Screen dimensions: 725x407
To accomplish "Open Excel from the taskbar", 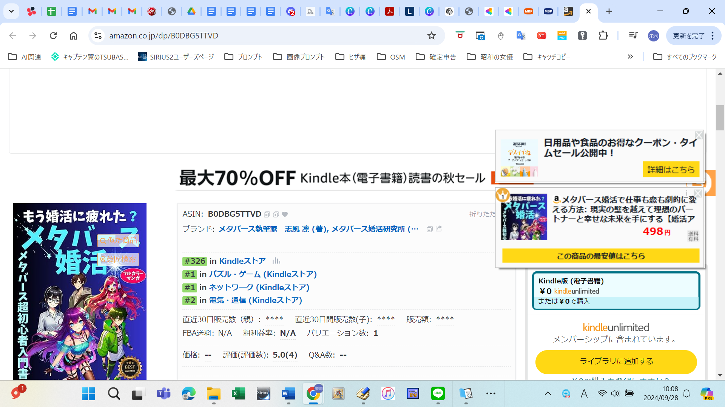I will click(x=238, y=394).
